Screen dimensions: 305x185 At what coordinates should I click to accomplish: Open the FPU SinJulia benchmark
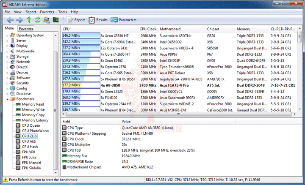tap(31, 168)
